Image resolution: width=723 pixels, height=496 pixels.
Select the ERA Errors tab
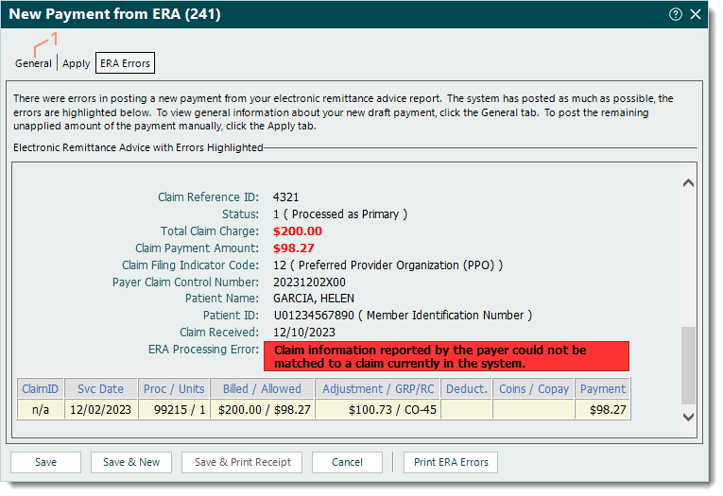[125, 63]
